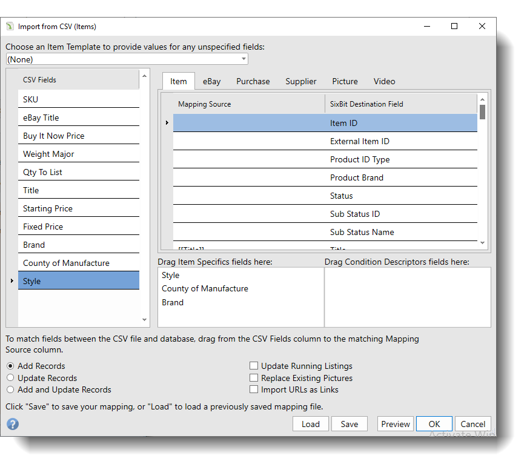Select the Style CSV field row
The image size is (527, 467).
point(79,280)
